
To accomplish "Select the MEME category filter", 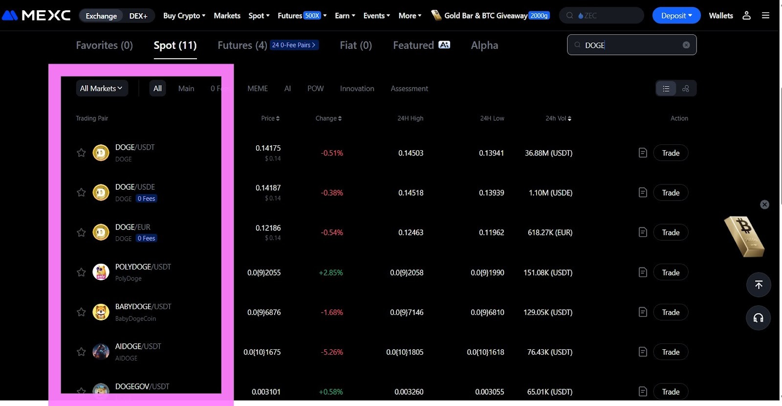I will [x=258, y=89].
